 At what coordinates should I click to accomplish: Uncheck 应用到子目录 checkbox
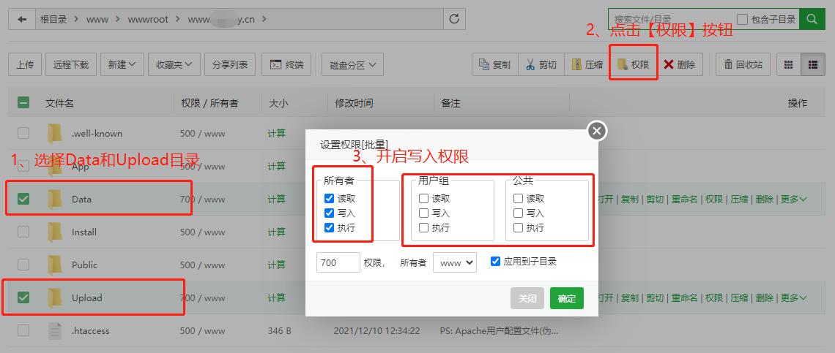[x=496, y=262]
